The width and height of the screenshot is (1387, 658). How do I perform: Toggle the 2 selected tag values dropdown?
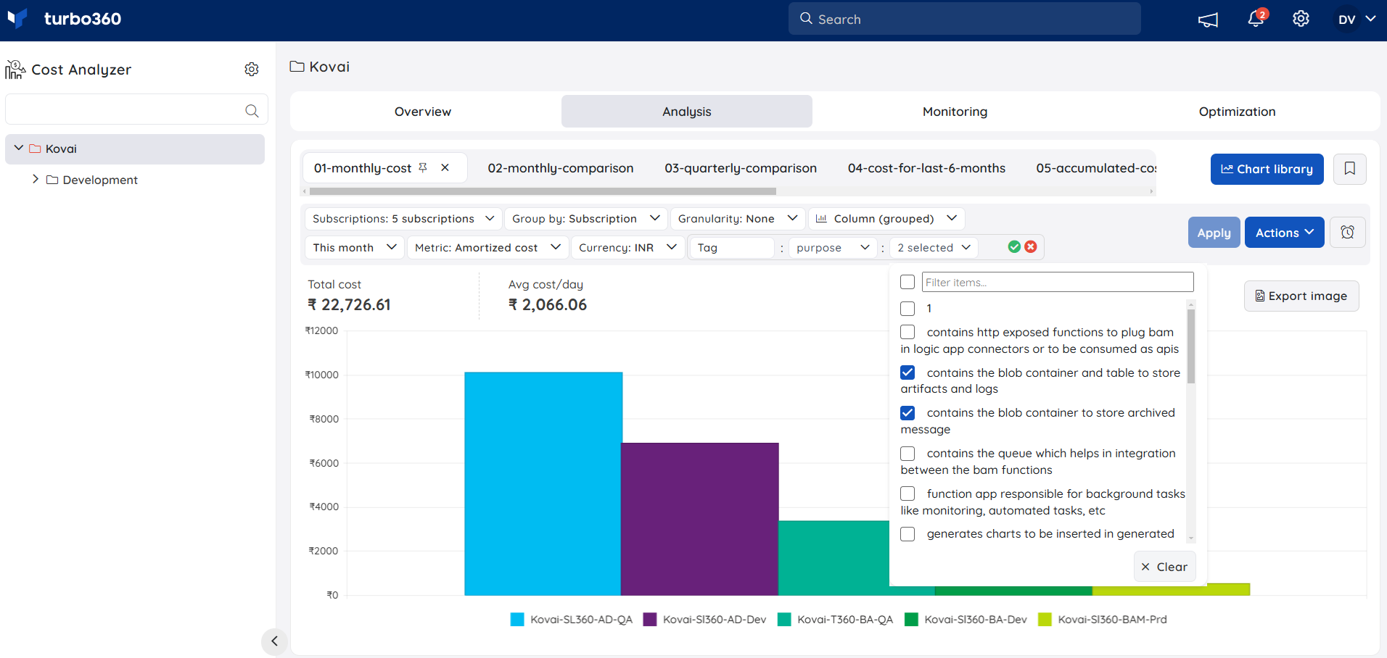(934, 248)
